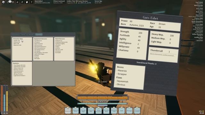This screenshot has width=205, height=115.
Task: Click the Agility stat row
Action: pos(130,40)
